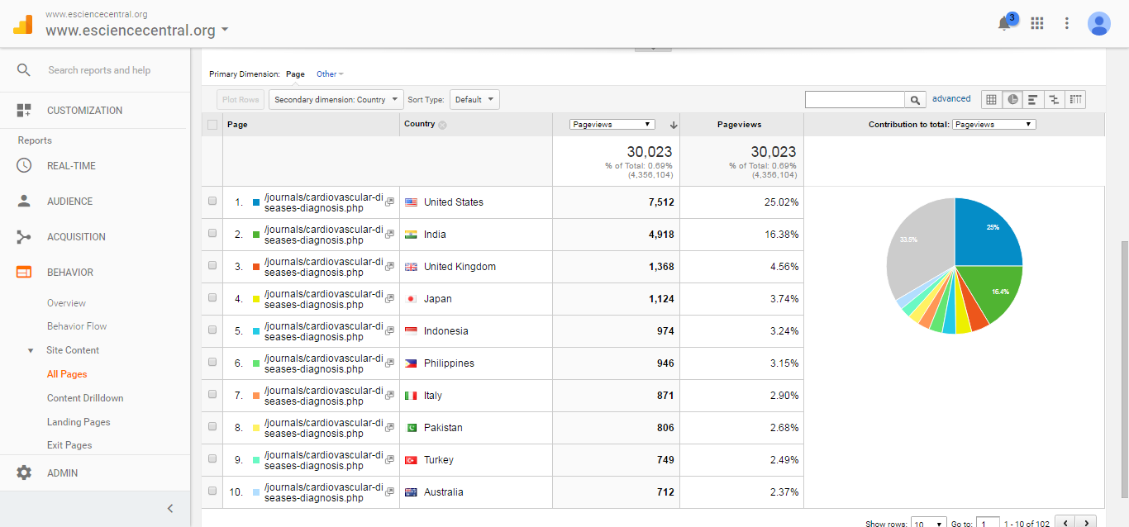Click the Search reports and help field
Screen dimensions: 1129x527
[99, 70]
